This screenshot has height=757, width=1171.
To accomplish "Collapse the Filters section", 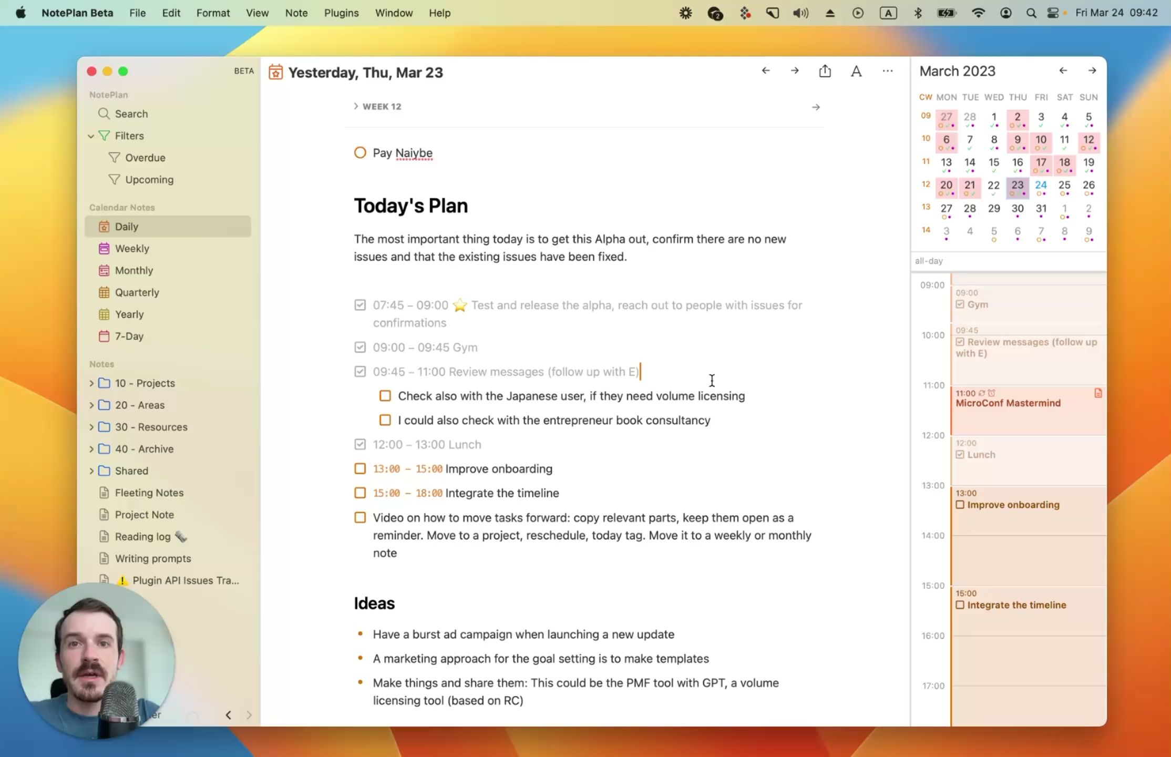I will [x=91, y=136].
